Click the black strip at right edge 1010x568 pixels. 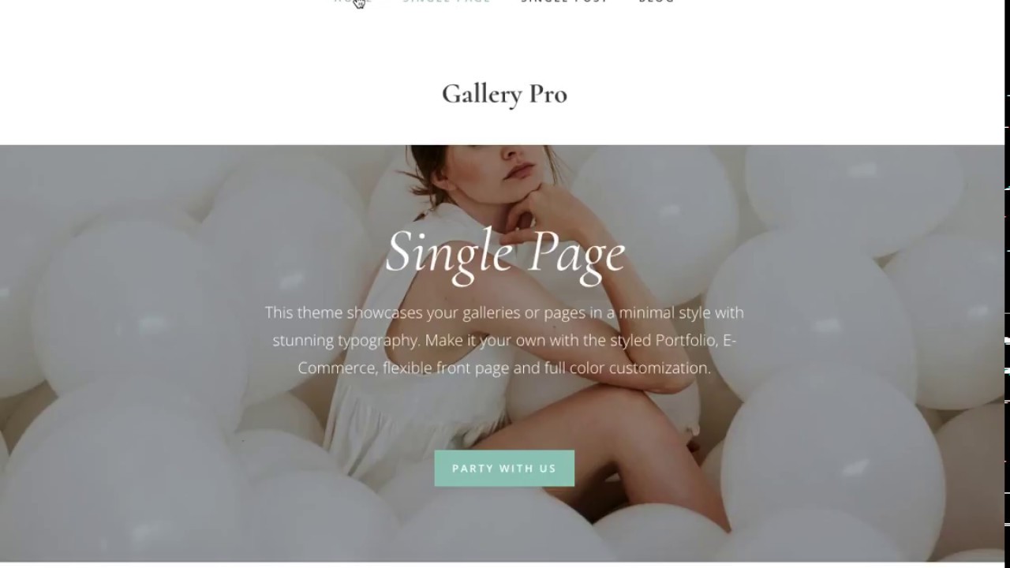[x=1007, y=284]
